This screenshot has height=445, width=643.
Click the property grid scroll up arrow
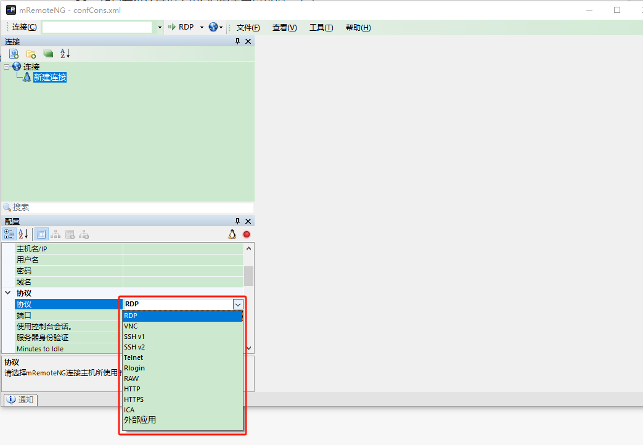tap(248, 248)
